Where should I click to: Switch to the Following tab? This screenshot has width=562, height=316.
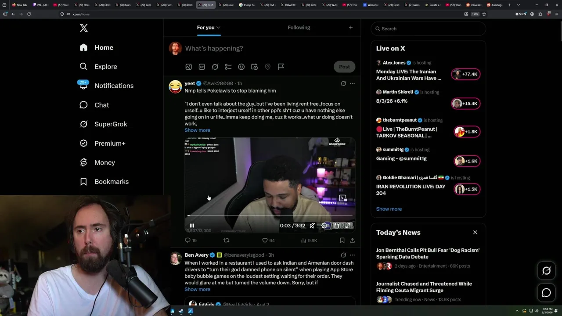[299, 28]
